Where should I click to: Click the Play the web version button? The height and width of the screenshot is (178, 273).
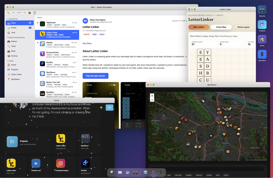[x=95, y=76]
